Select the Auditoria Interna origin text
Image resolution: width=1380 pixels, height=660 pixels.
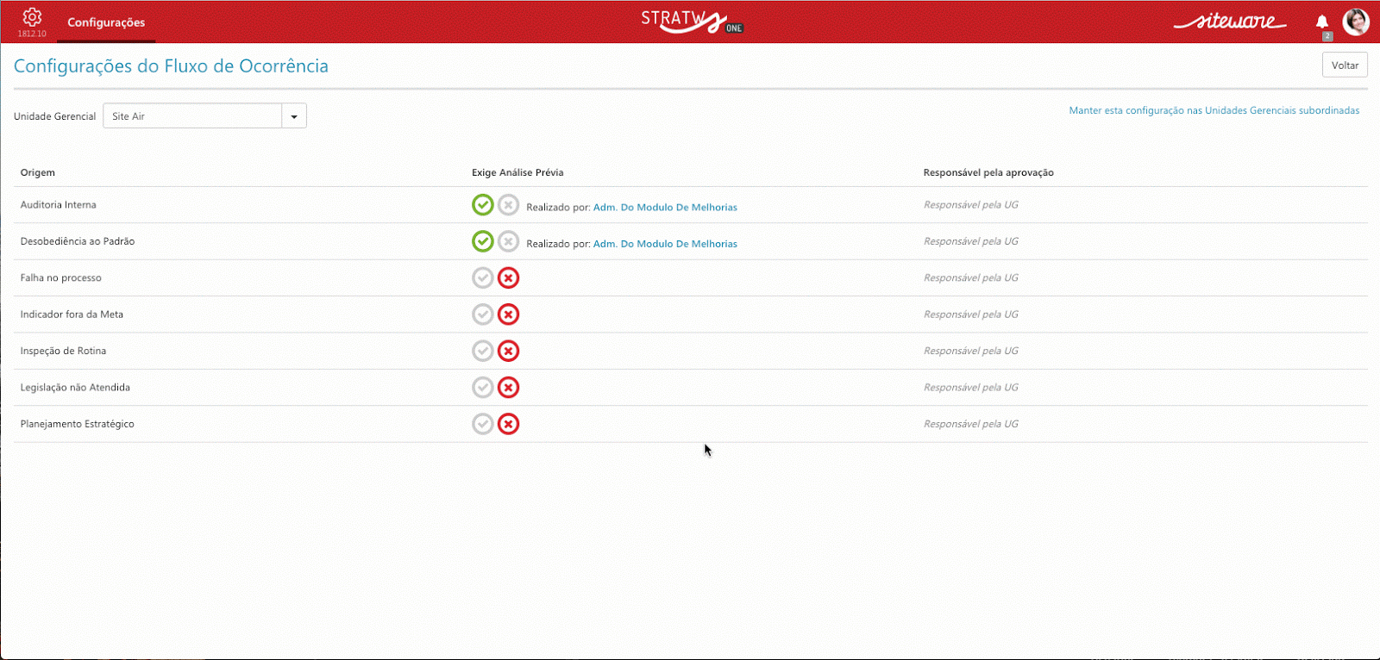[59, 205]
